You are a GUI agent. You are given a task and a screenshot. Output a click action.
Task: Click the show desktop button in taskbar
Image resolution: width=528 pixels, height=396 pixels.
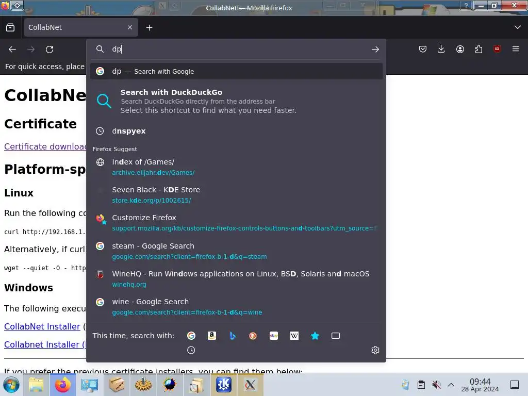(x=515, y=385)
